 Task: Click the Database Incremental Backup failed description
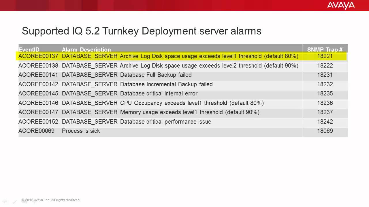(137, 84)
